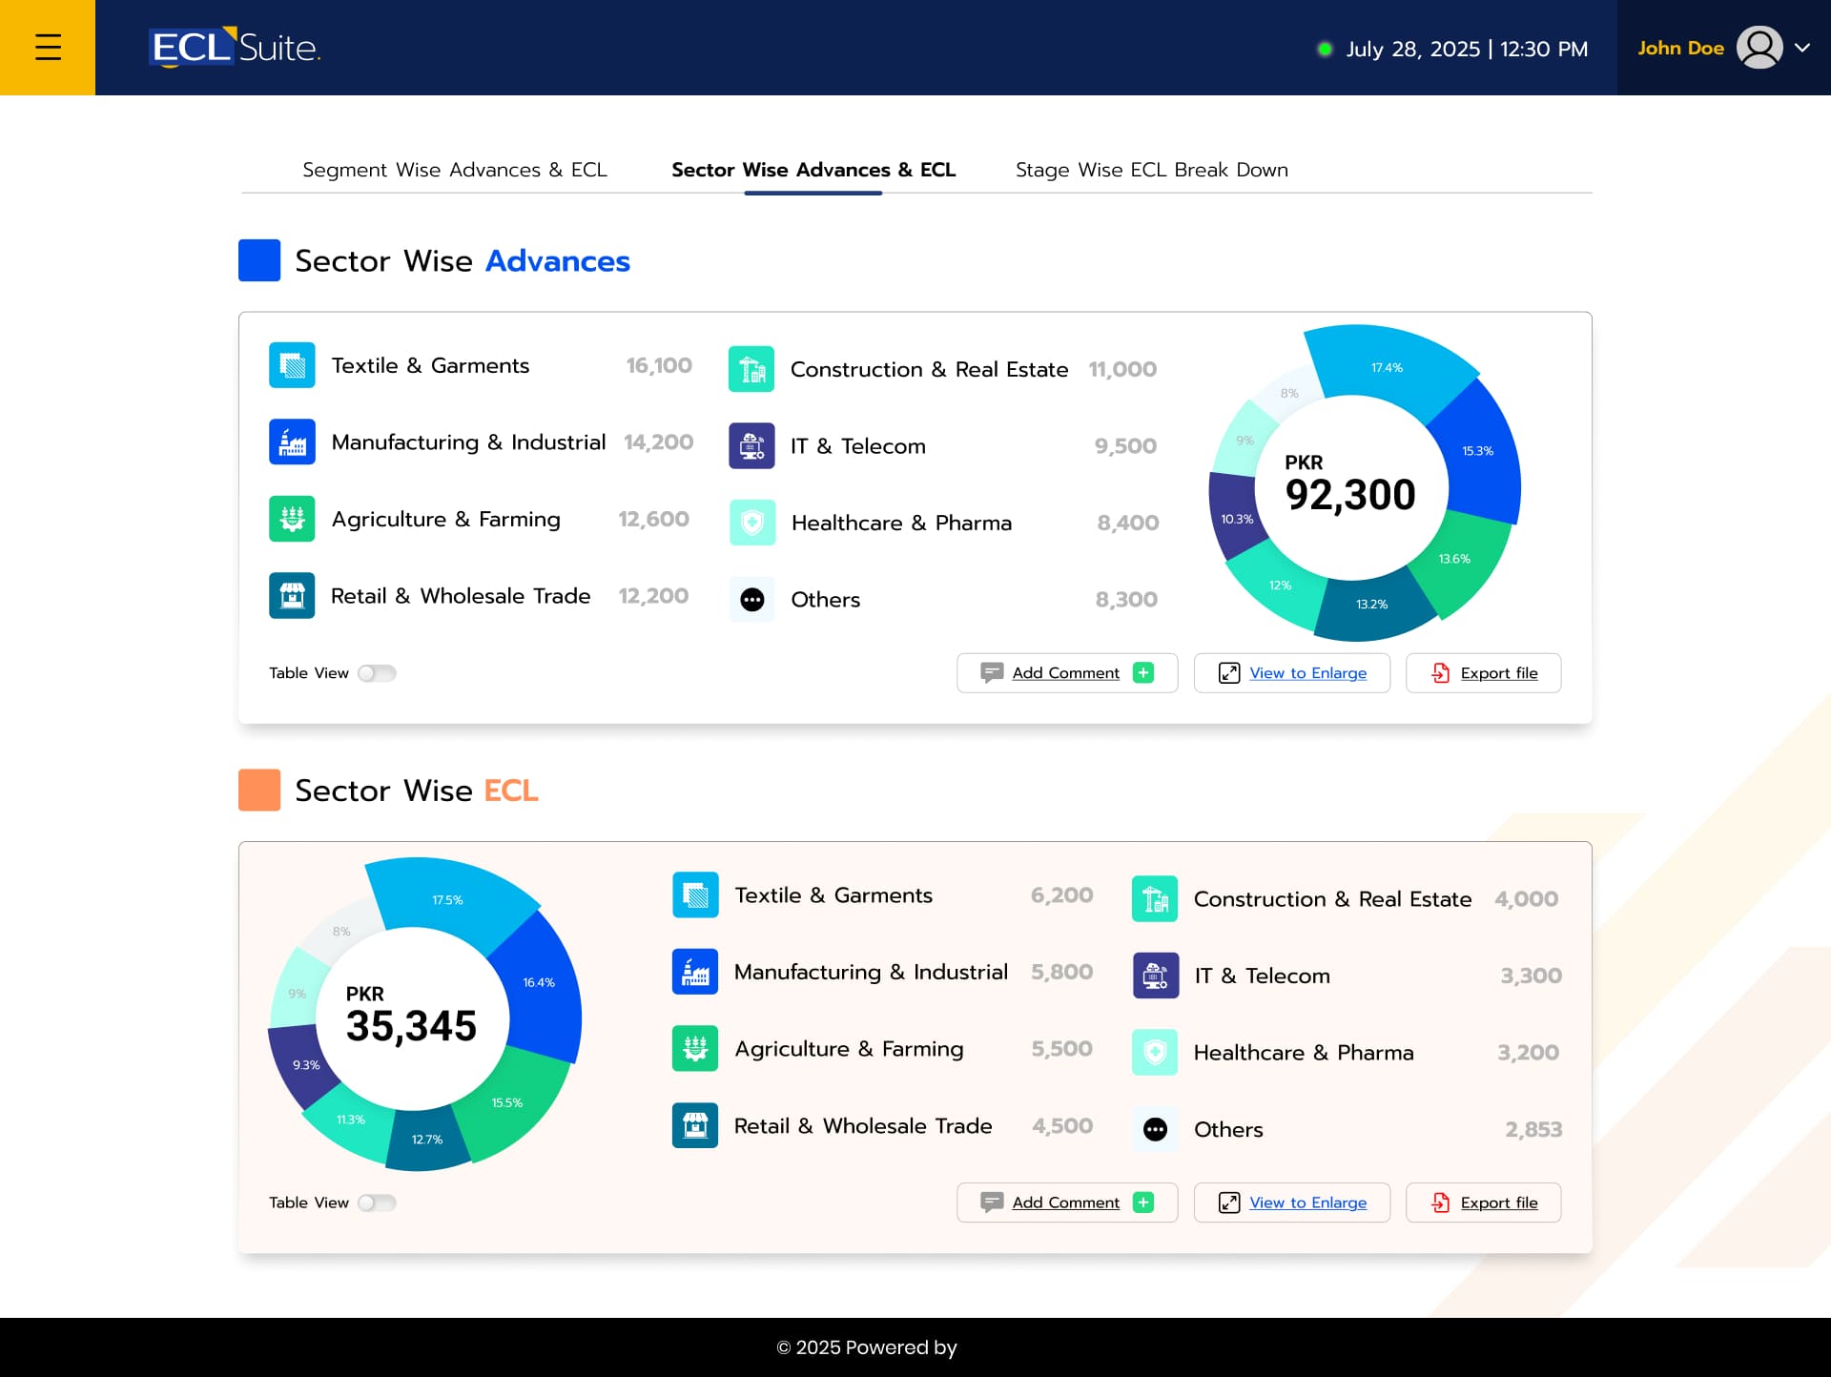Click the 16.4% segment of ECL donut
This screenshot has width=1831, height=1377.
coord(539,983)
